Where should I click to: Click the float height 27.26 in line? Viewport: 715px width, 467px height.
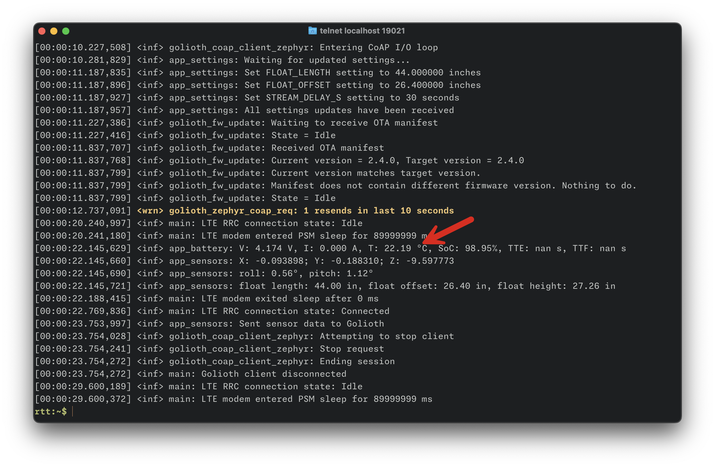point(325,286)
